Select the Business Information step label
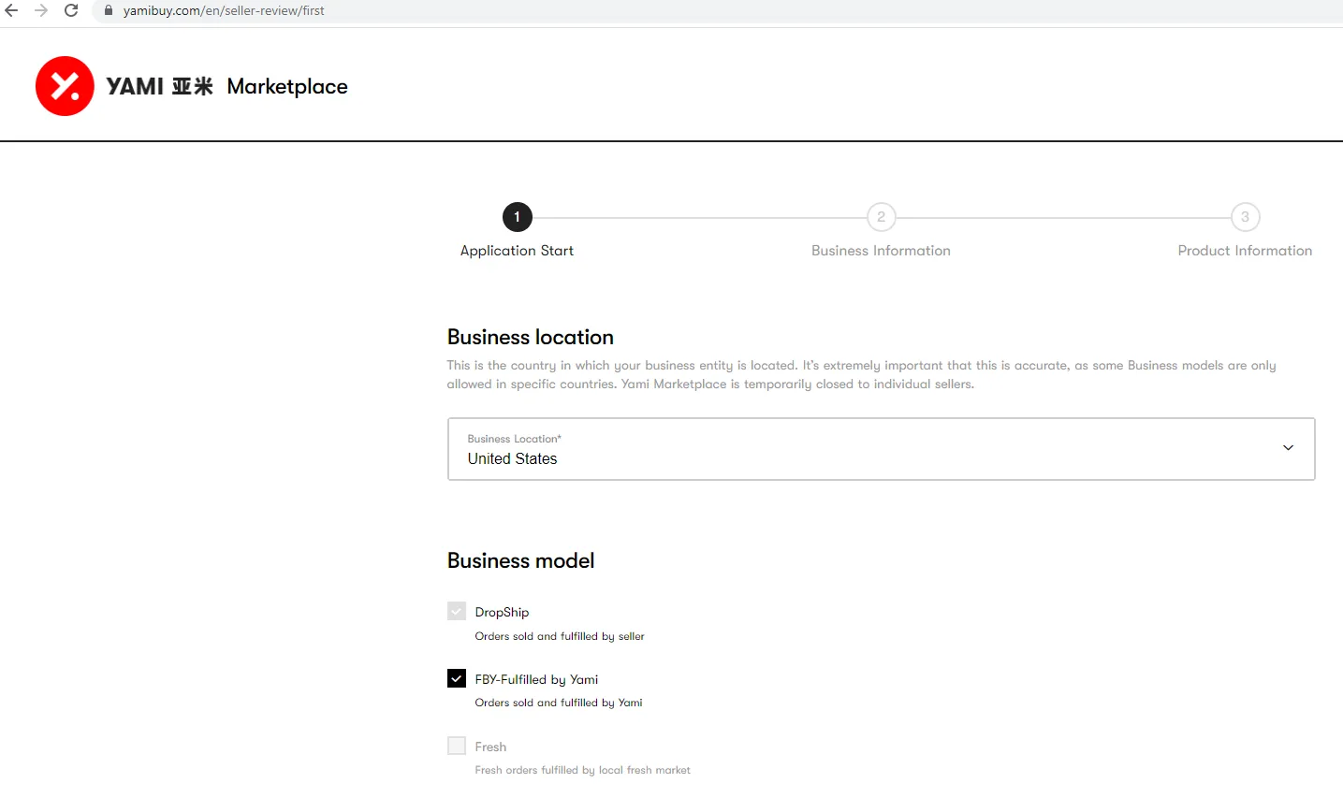The height and width of the screenshot is (812, 1343). pyautogui.click(x=881, y=251)
